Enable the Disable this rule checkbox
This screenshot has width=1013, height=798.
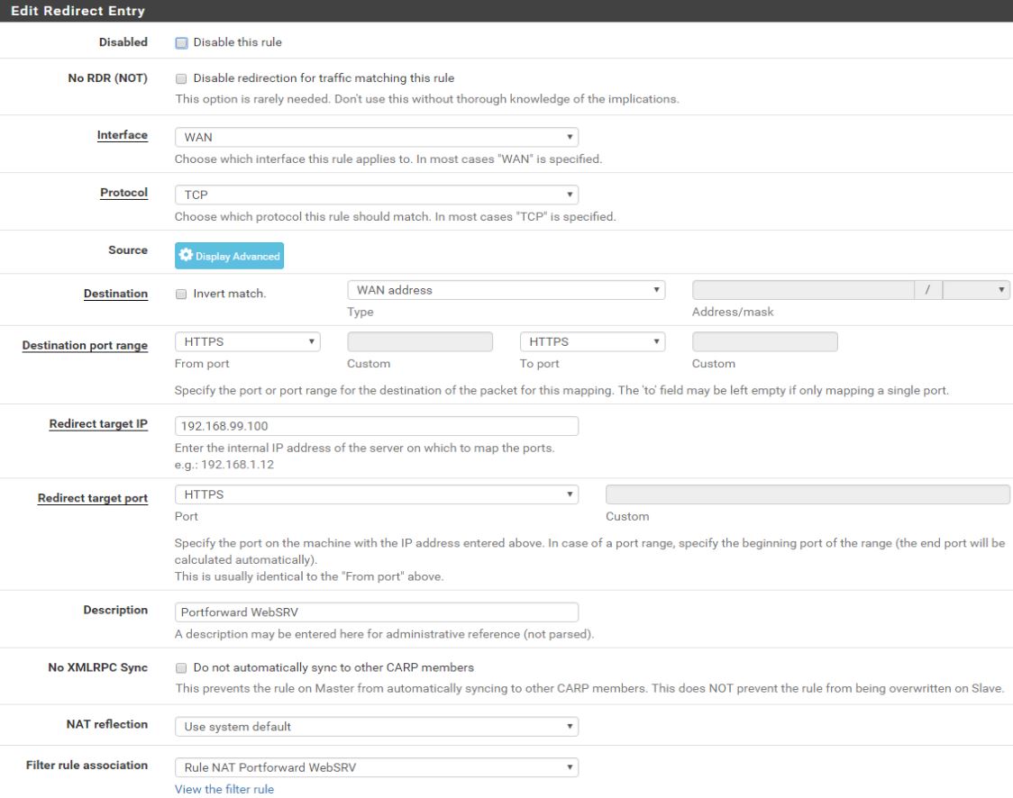coord(181,42)
